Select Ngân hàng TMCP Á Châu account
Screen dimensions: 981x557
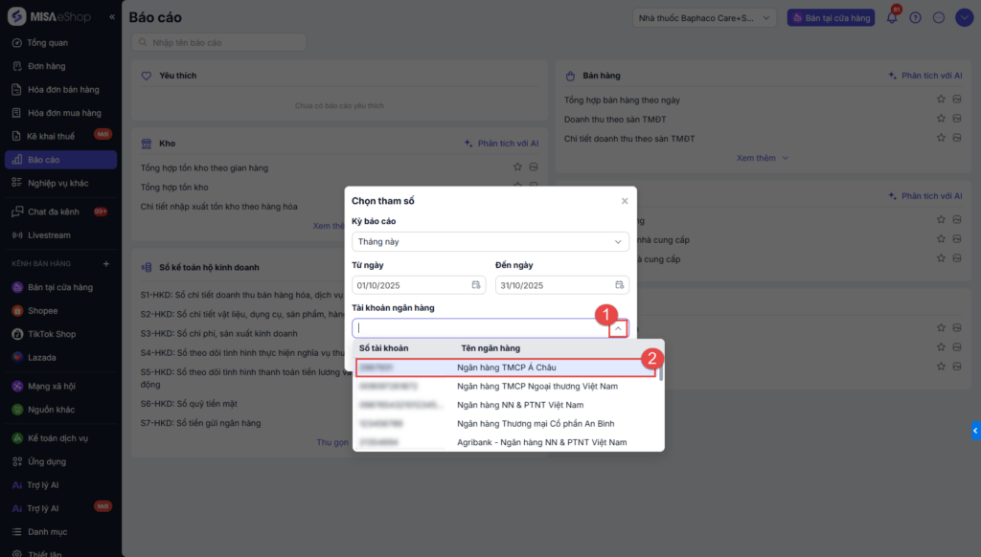[506, 367]
